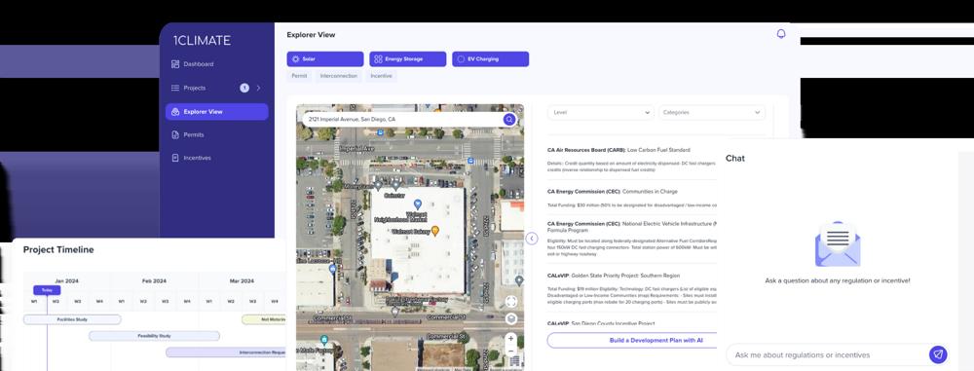Click the Feb 2024 month header
Screen dimensions: 974x371
tap(154, 281)
